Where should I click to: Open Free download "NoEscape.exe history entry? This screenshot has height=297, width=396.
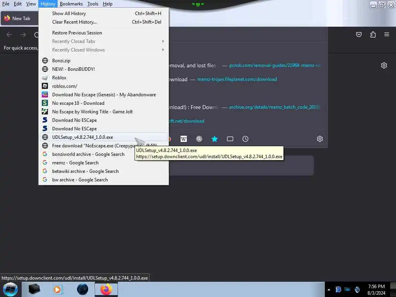pos(104,146)
